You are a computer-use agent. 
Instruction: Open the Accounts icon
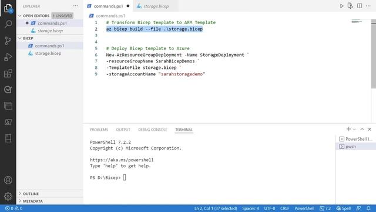point(8,180)
